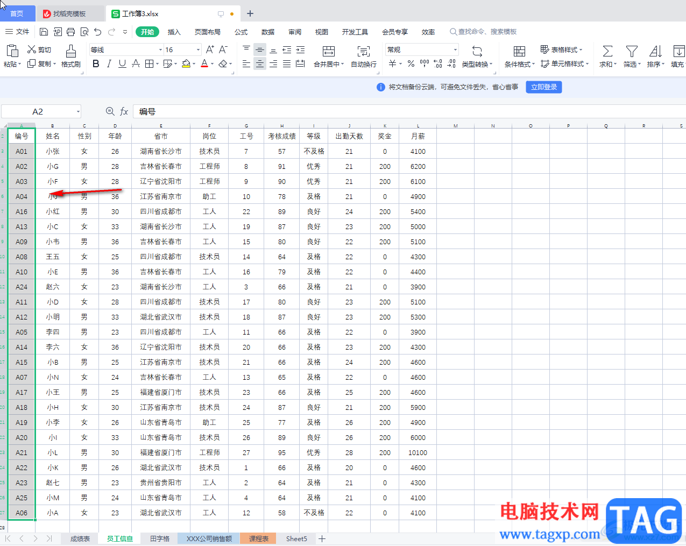Toggle Bold formatting
686x546 pixels.
pyautogui.click(x=96, y=64)
